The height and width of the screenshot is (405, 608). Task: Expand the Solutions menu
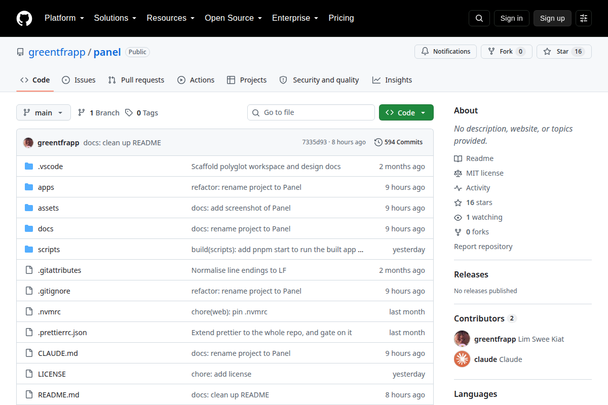click(115, 18)
